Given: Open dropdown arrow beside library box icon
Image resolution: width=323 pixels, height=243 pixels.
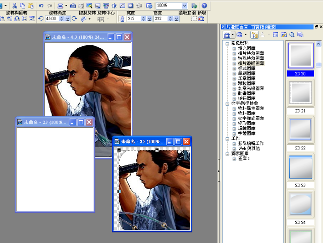Looking at the screenshot, I should tap(245, 35).
